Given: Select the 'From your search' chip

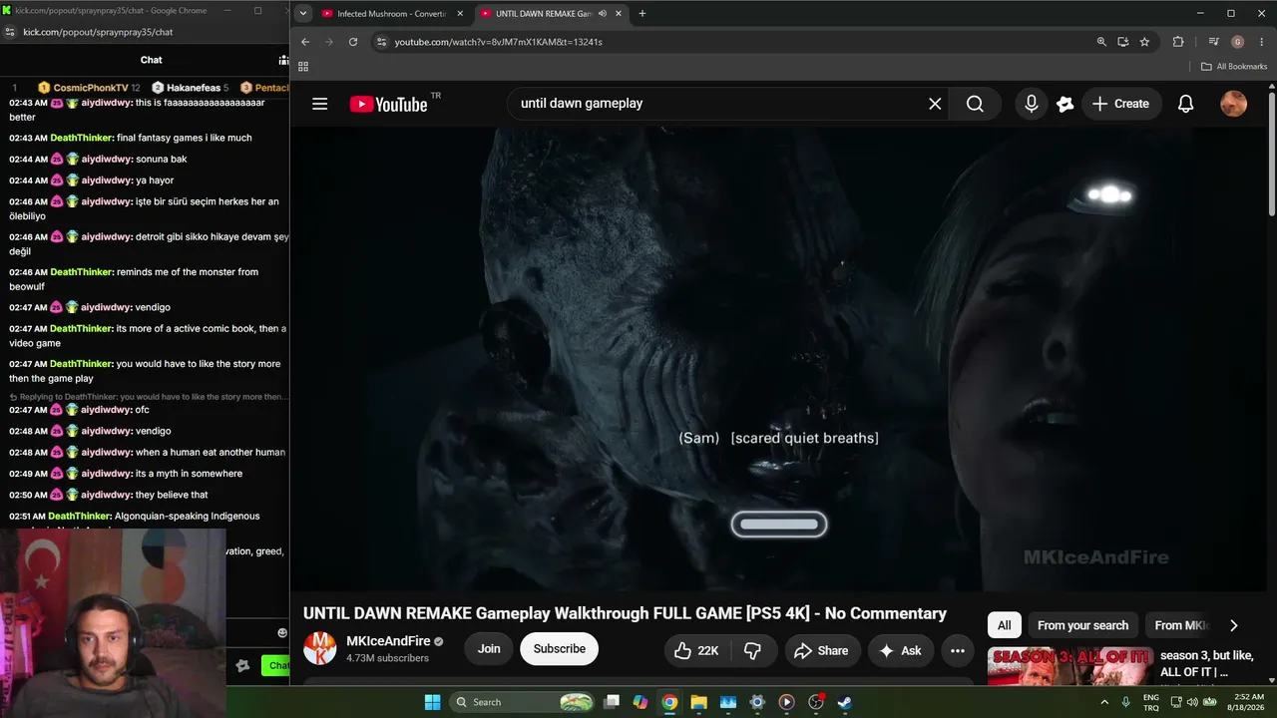Looking at the screenshot, I should point(1082,625).
